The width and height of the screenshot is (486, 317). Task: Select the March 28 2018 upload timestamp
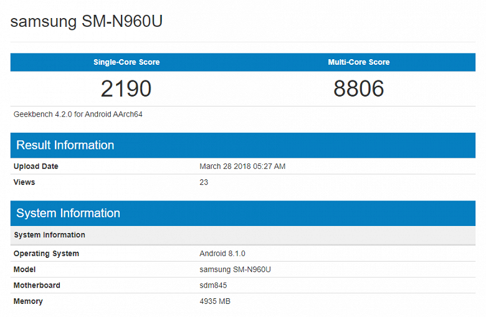(x=242, y=166)
